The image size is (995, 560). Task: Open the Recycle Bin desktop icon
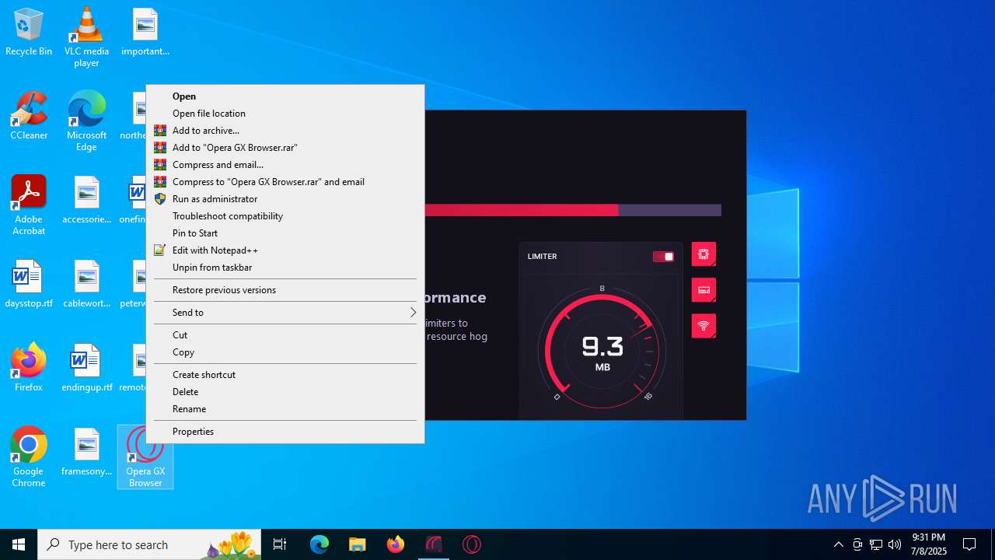(29, 33)
